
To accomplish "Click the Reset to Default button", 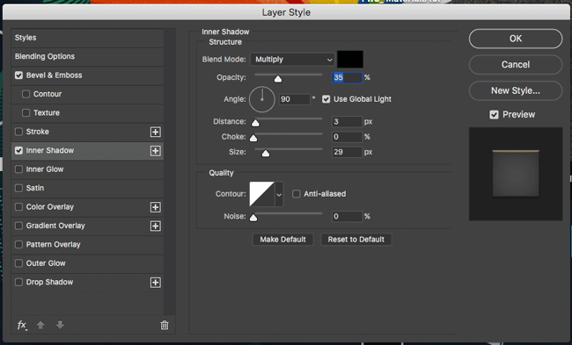I will [x=356, y=240].
